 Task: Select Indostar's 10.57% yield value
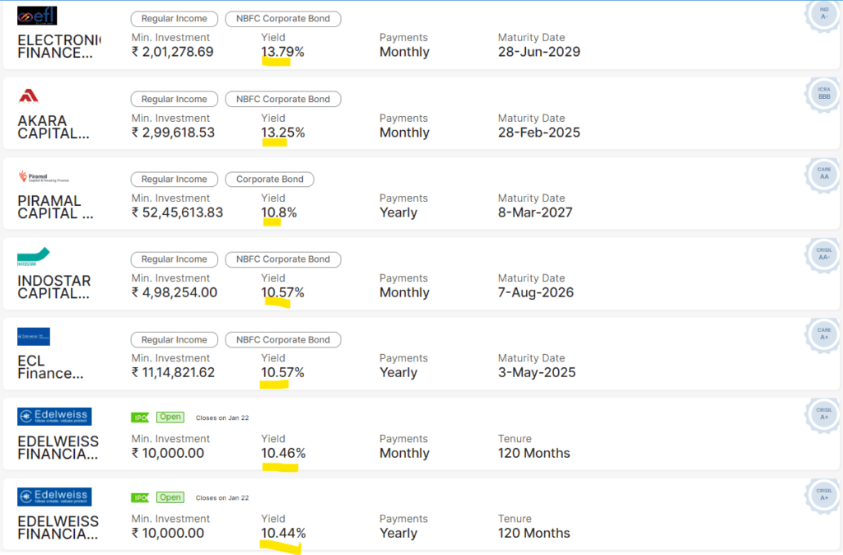click(x=283, y=293)
